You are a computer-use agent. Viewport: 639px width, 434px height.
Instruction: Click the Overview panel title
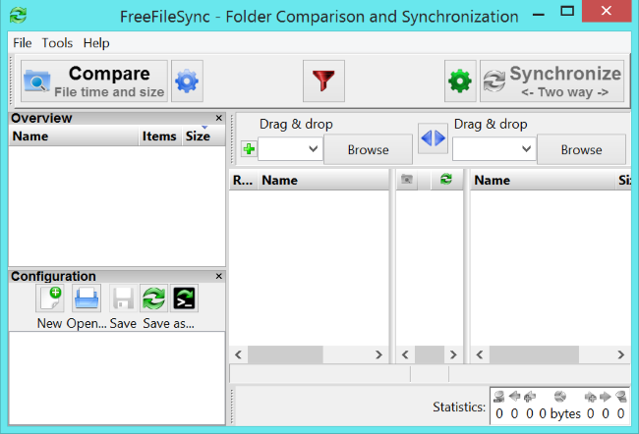(x=41, y=118)
